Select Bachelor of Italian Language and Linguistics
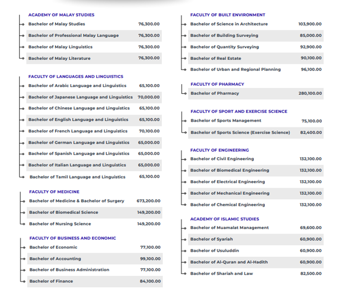Image resolution: width=349 pixels, height=295 pixels. (77, 165)
